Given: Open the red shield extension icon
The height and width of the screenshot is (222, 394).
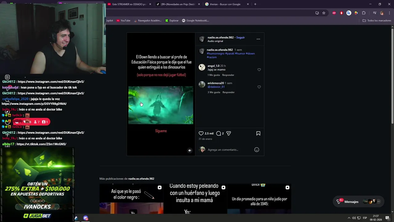Looking at the screenshot, I should [x=341, y=13].
